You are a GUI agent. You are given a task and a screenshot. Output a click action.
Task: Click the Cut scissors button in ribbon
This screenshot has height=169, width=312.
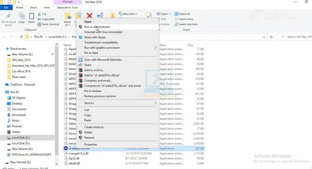pyautogui.click(x=42, y=14)
